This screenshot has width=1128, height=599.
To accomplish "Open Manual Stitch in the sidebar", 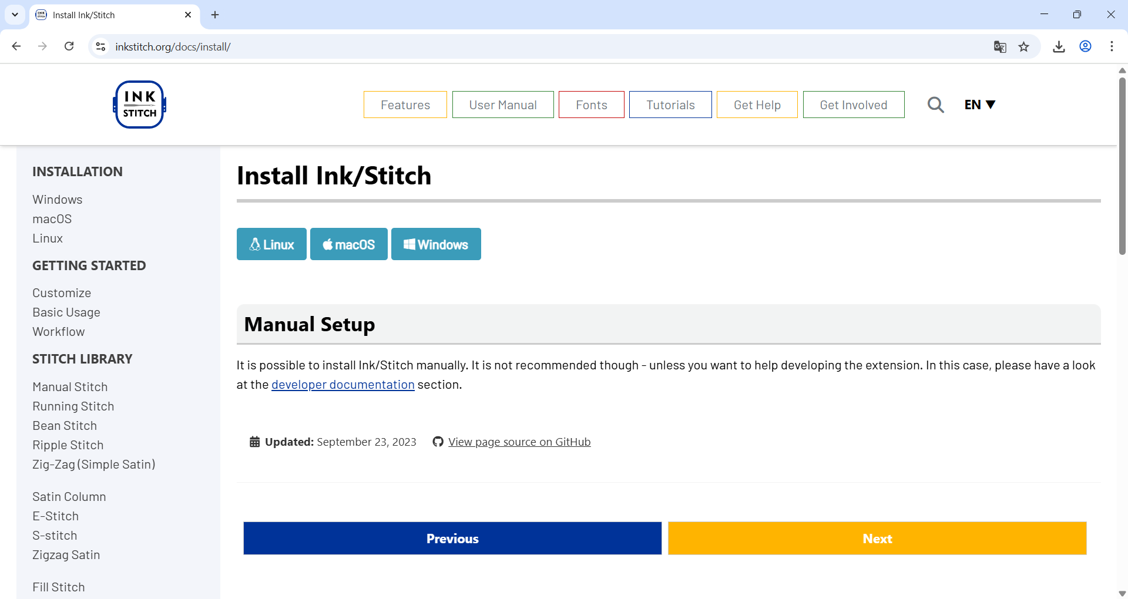I will coord(70,387).
